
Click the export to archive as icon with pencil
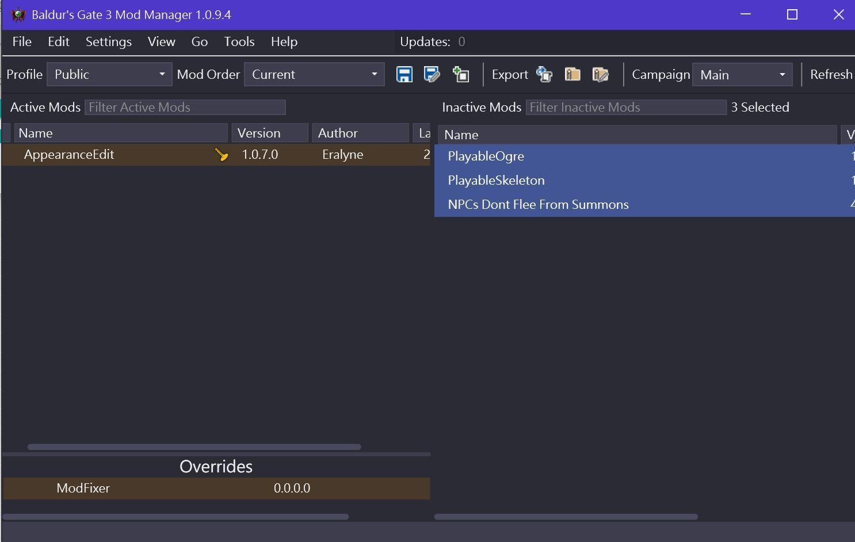[600, 75]
